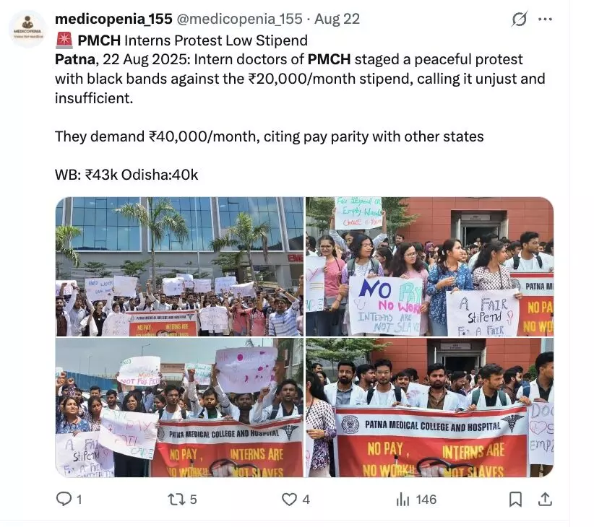Click the @medicopenia_155 handle
The image size is (594, 527).
pos(239,19)
